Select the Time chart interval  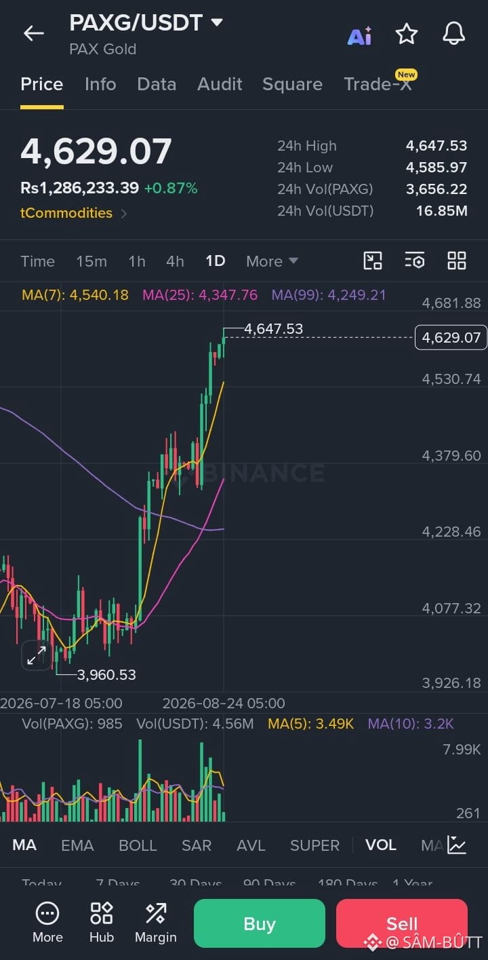38,261
